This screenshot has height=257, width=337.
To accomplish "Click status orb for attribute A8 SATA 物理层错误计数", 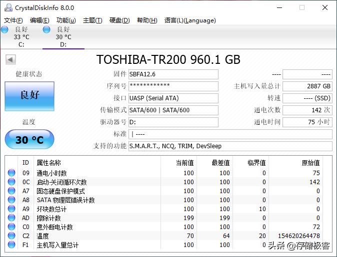I will (11, 200).
